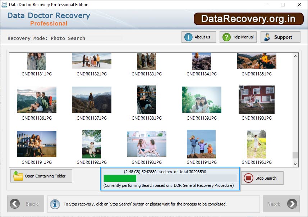Screen dimensions: 308x217
Task: Click the 'DDR General Recovery Procedure' status text
Action: [x=203, y=185]
